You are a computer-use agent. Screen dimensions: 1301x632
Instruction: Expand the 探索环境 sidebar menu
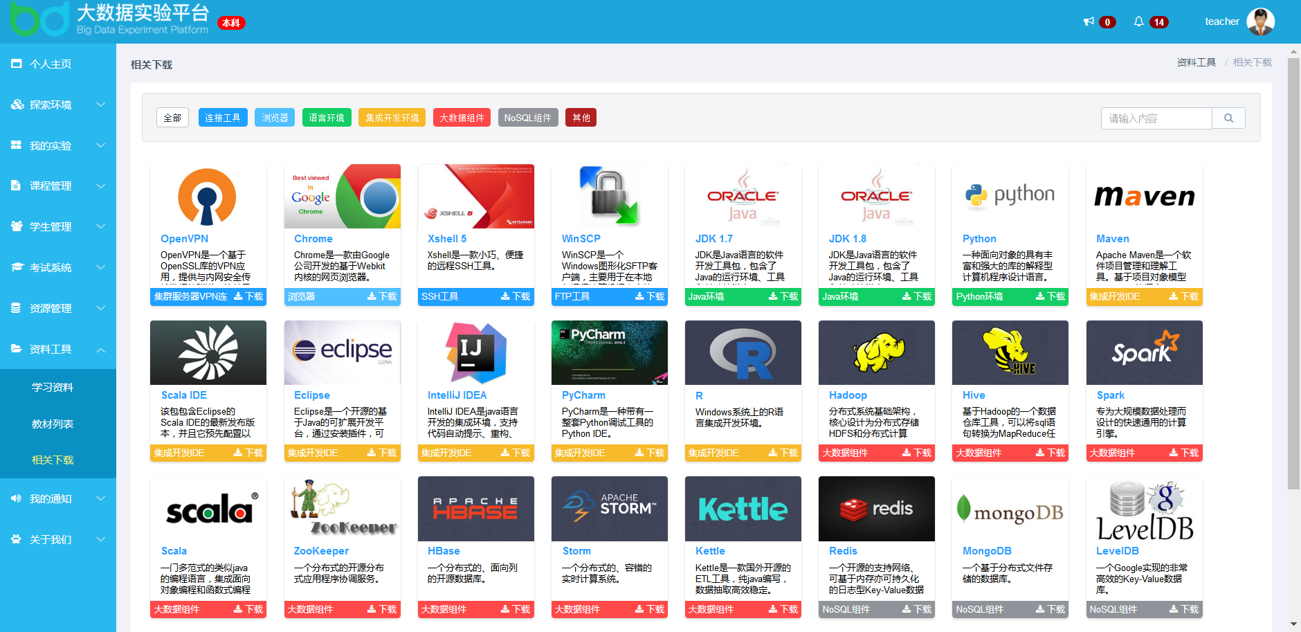[x=58, y=105]
